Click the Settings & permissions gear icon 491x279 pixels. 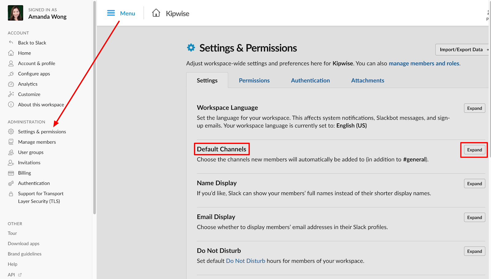pos(11,131)
